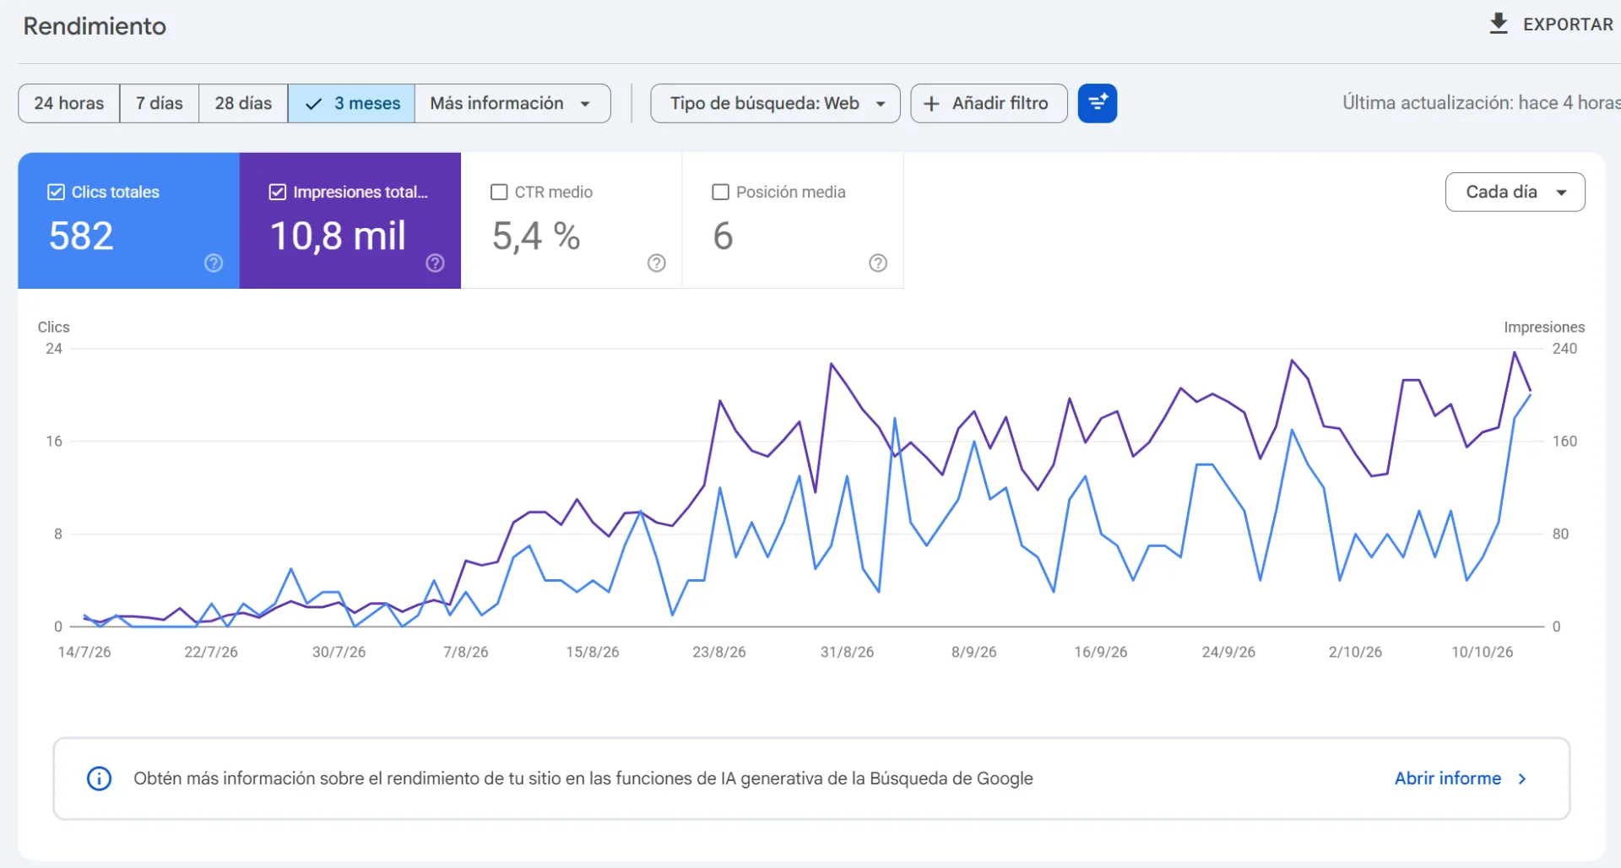
Task: Click the 10,8 mil impressions value
Action: [x=338, y=236]
